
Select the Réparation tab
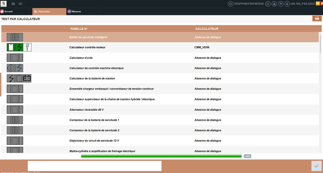[x=49, y=11]
